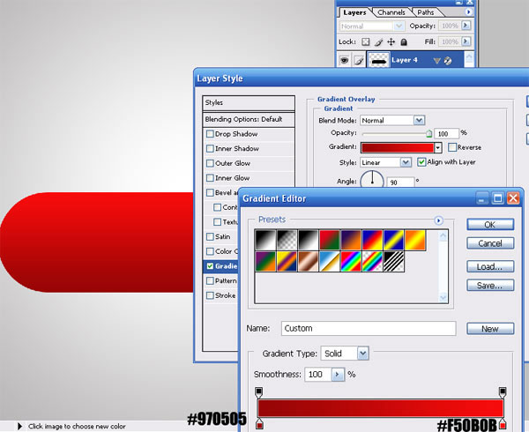Select the Spectrum gradient preset
This screenshot has width=529, height=432.
(x=351, y=261)
